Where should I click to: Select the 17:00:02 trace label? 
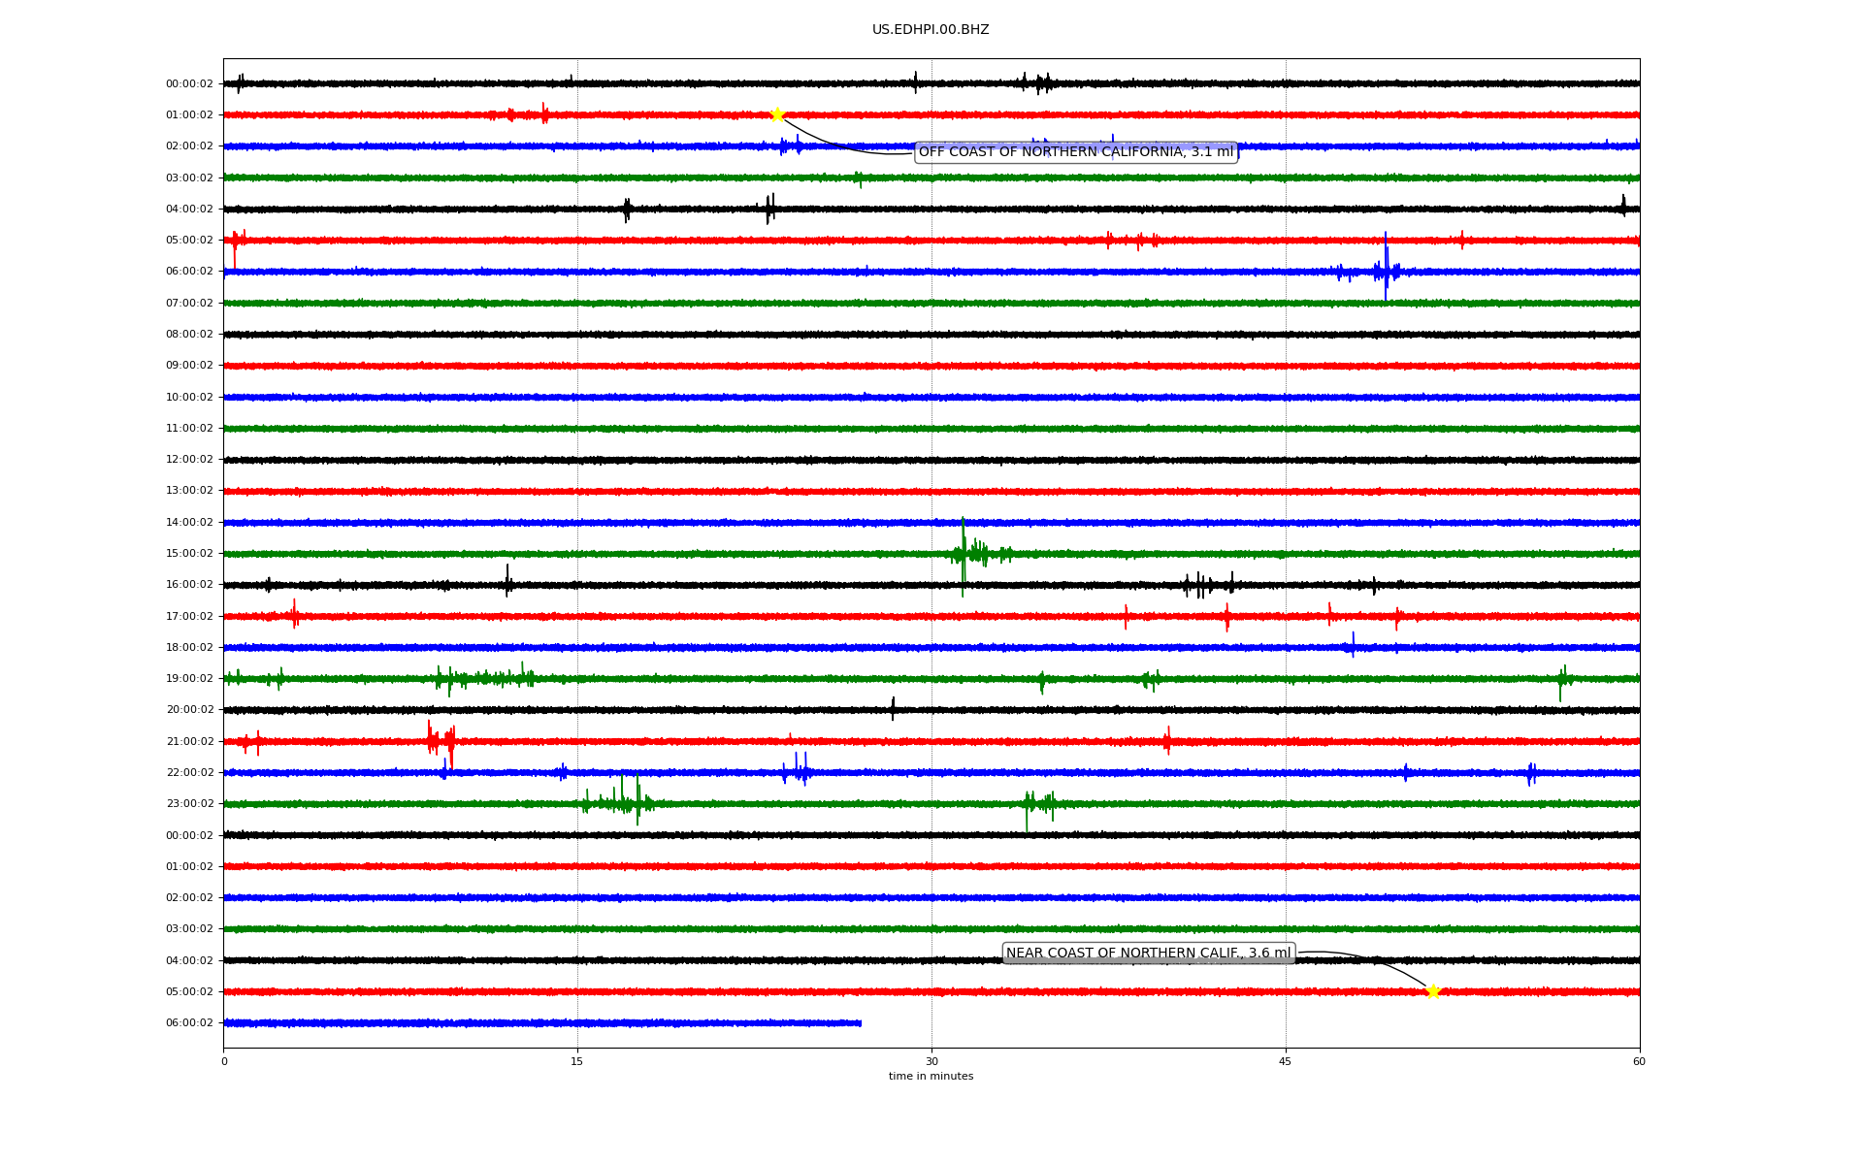[x=189, y=616]
